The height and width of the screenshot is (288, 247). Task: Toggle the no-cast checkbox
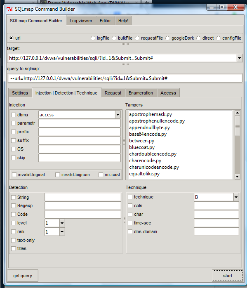pos(101,175)
